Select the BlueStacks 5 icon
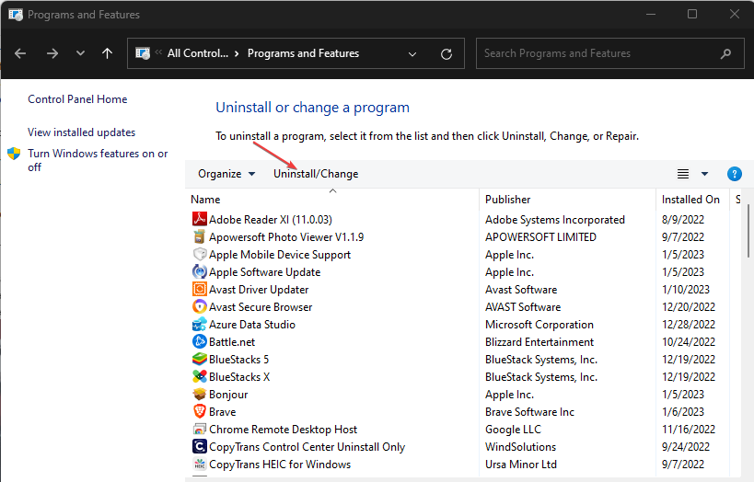 coord(199,360)
